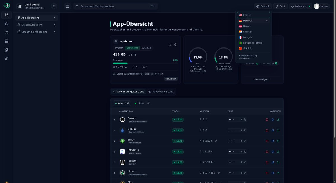The width and height of the screenshot is (336, 183).
Task: Reveal the Deluge port with eye icon
Action: click(241, 130)
